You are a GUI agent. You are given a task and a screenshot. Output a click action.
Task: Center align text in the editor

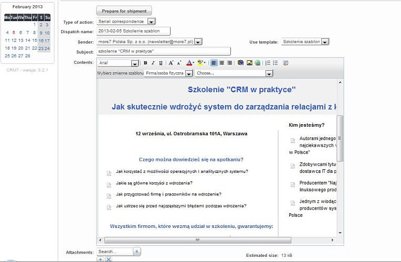point(221,63)
